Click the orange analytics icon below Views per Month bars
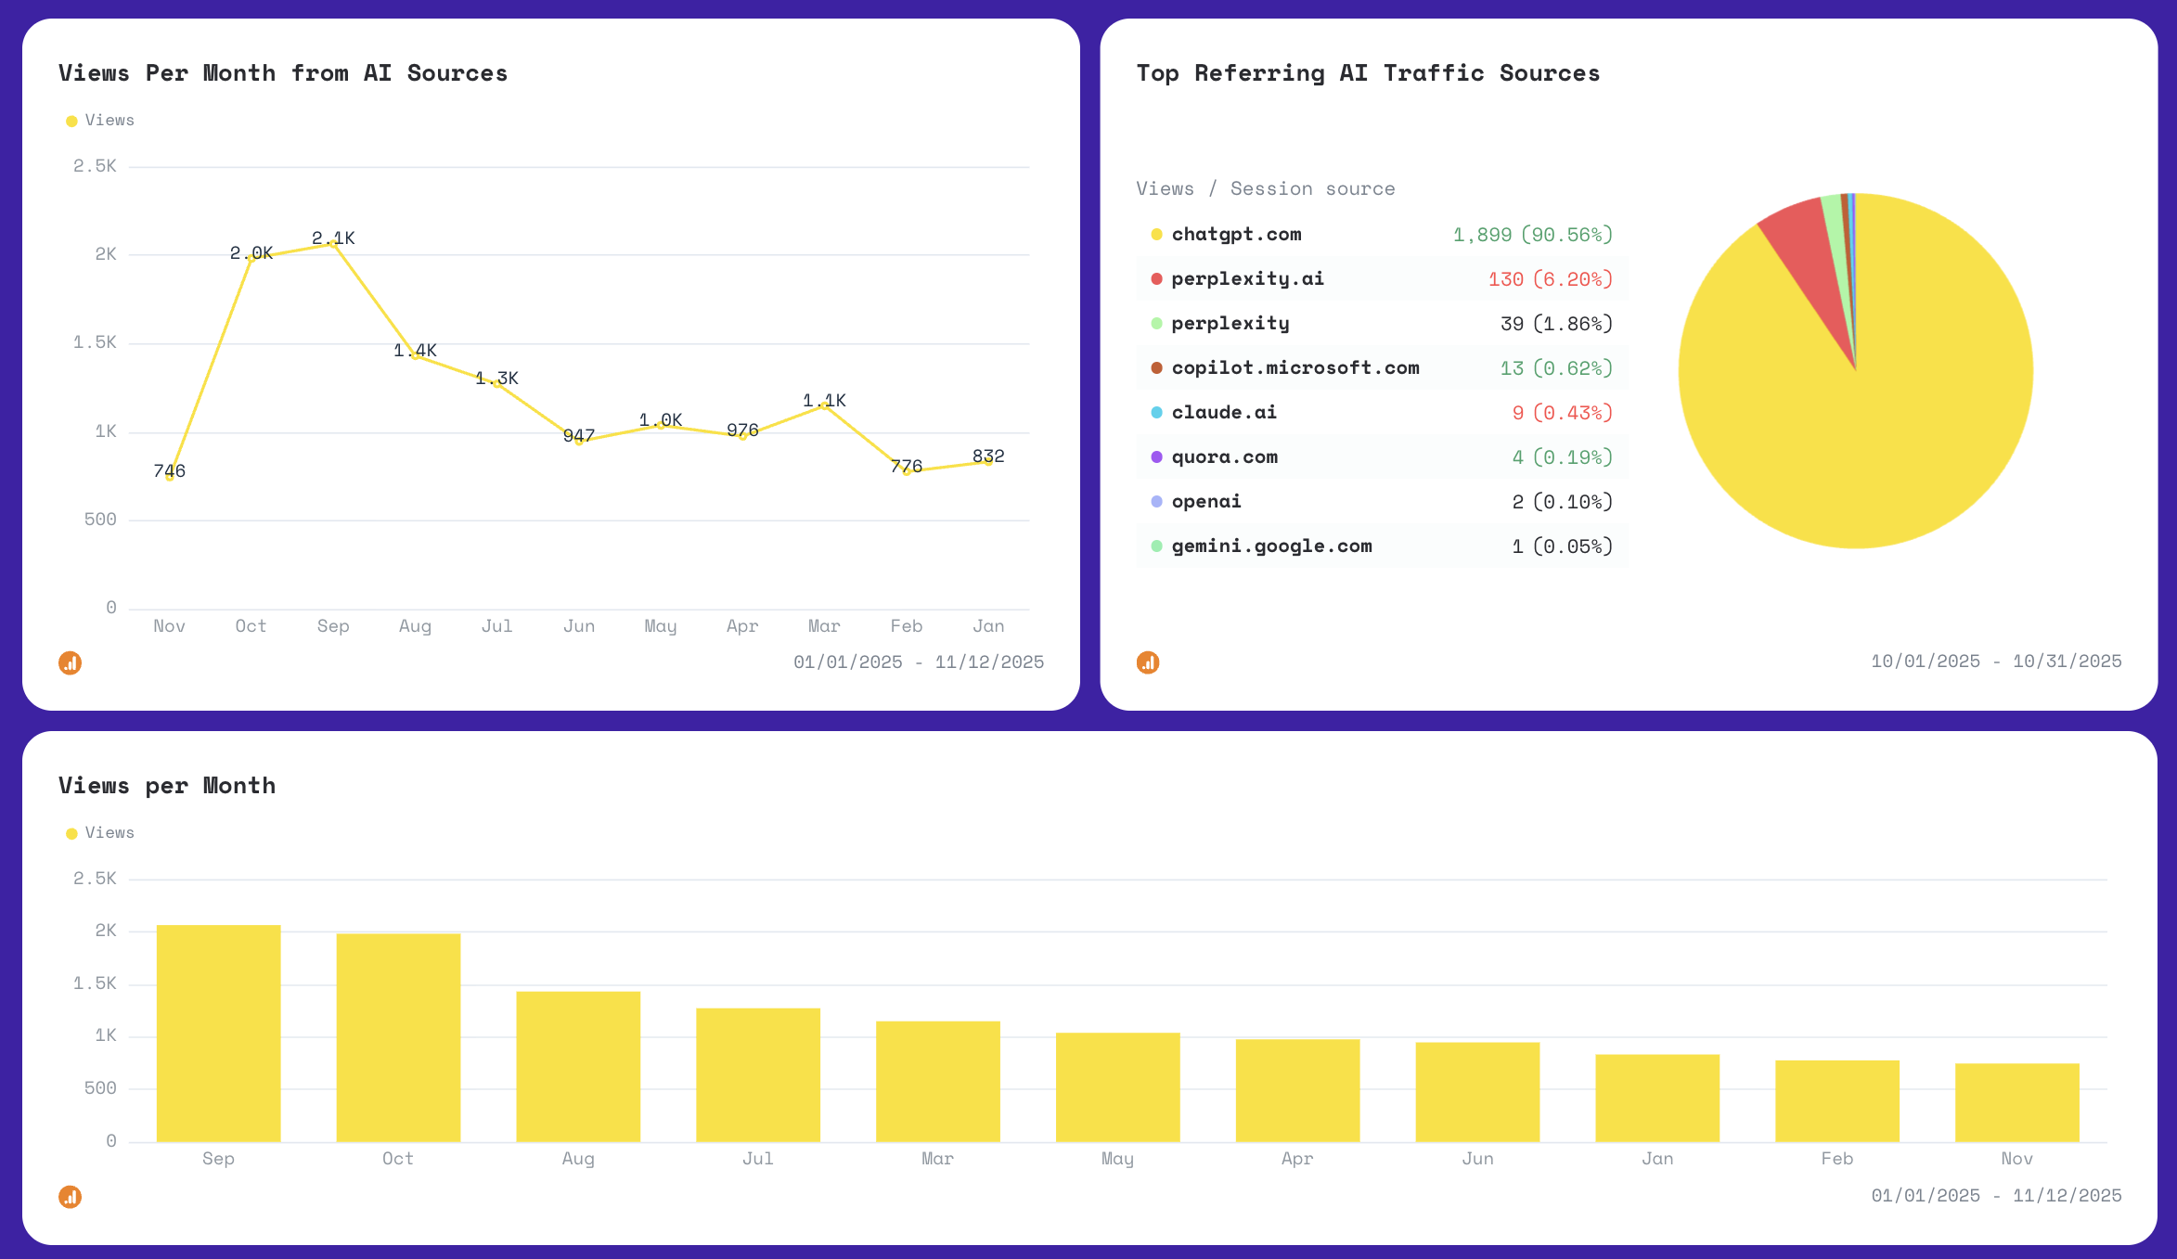Screen dimensions: 2177x1259 point(70,1198)
